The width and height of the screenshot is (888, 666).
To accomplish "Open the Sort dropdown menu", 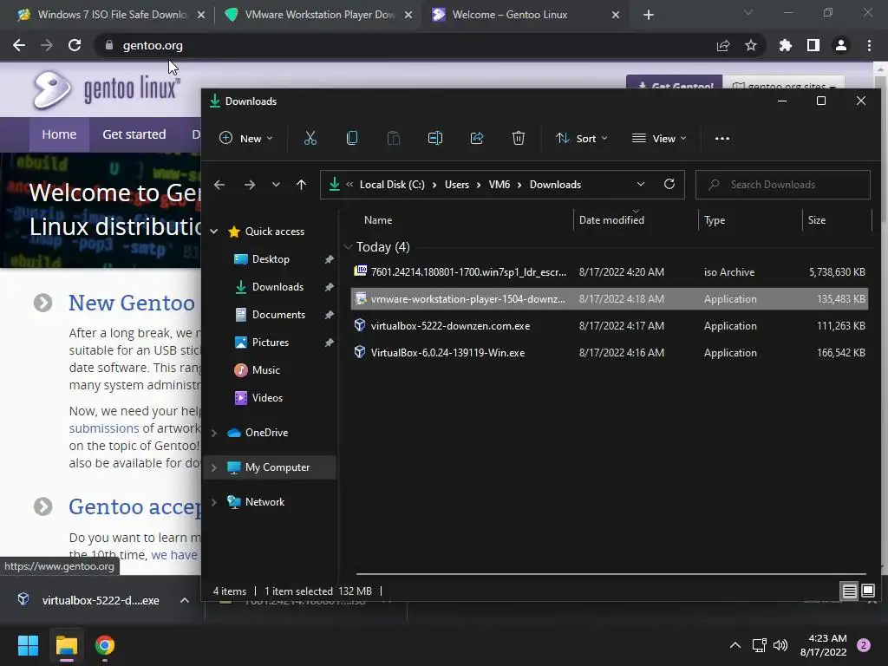I will [582, 138].
